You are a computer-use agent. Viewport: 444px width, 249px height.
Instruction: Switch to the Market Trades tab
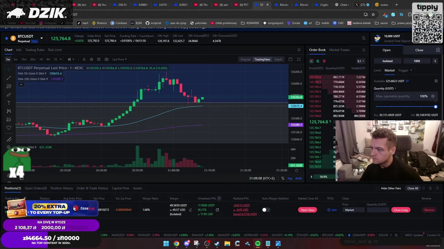(339, 50)
